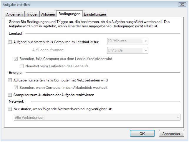Screen dimensions: 189x142
Task: Toggle 'Beenden, falls Computer aus dem Leerlauf reaktiviert wird'
Action: pos(16,59)
